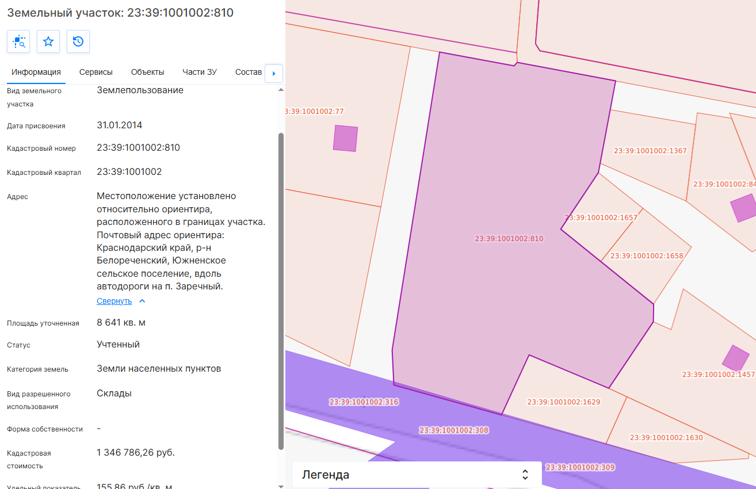756x489 pixels.
Task: Click area value 8 641 кв. м
Action: click(x=121, y=322)
